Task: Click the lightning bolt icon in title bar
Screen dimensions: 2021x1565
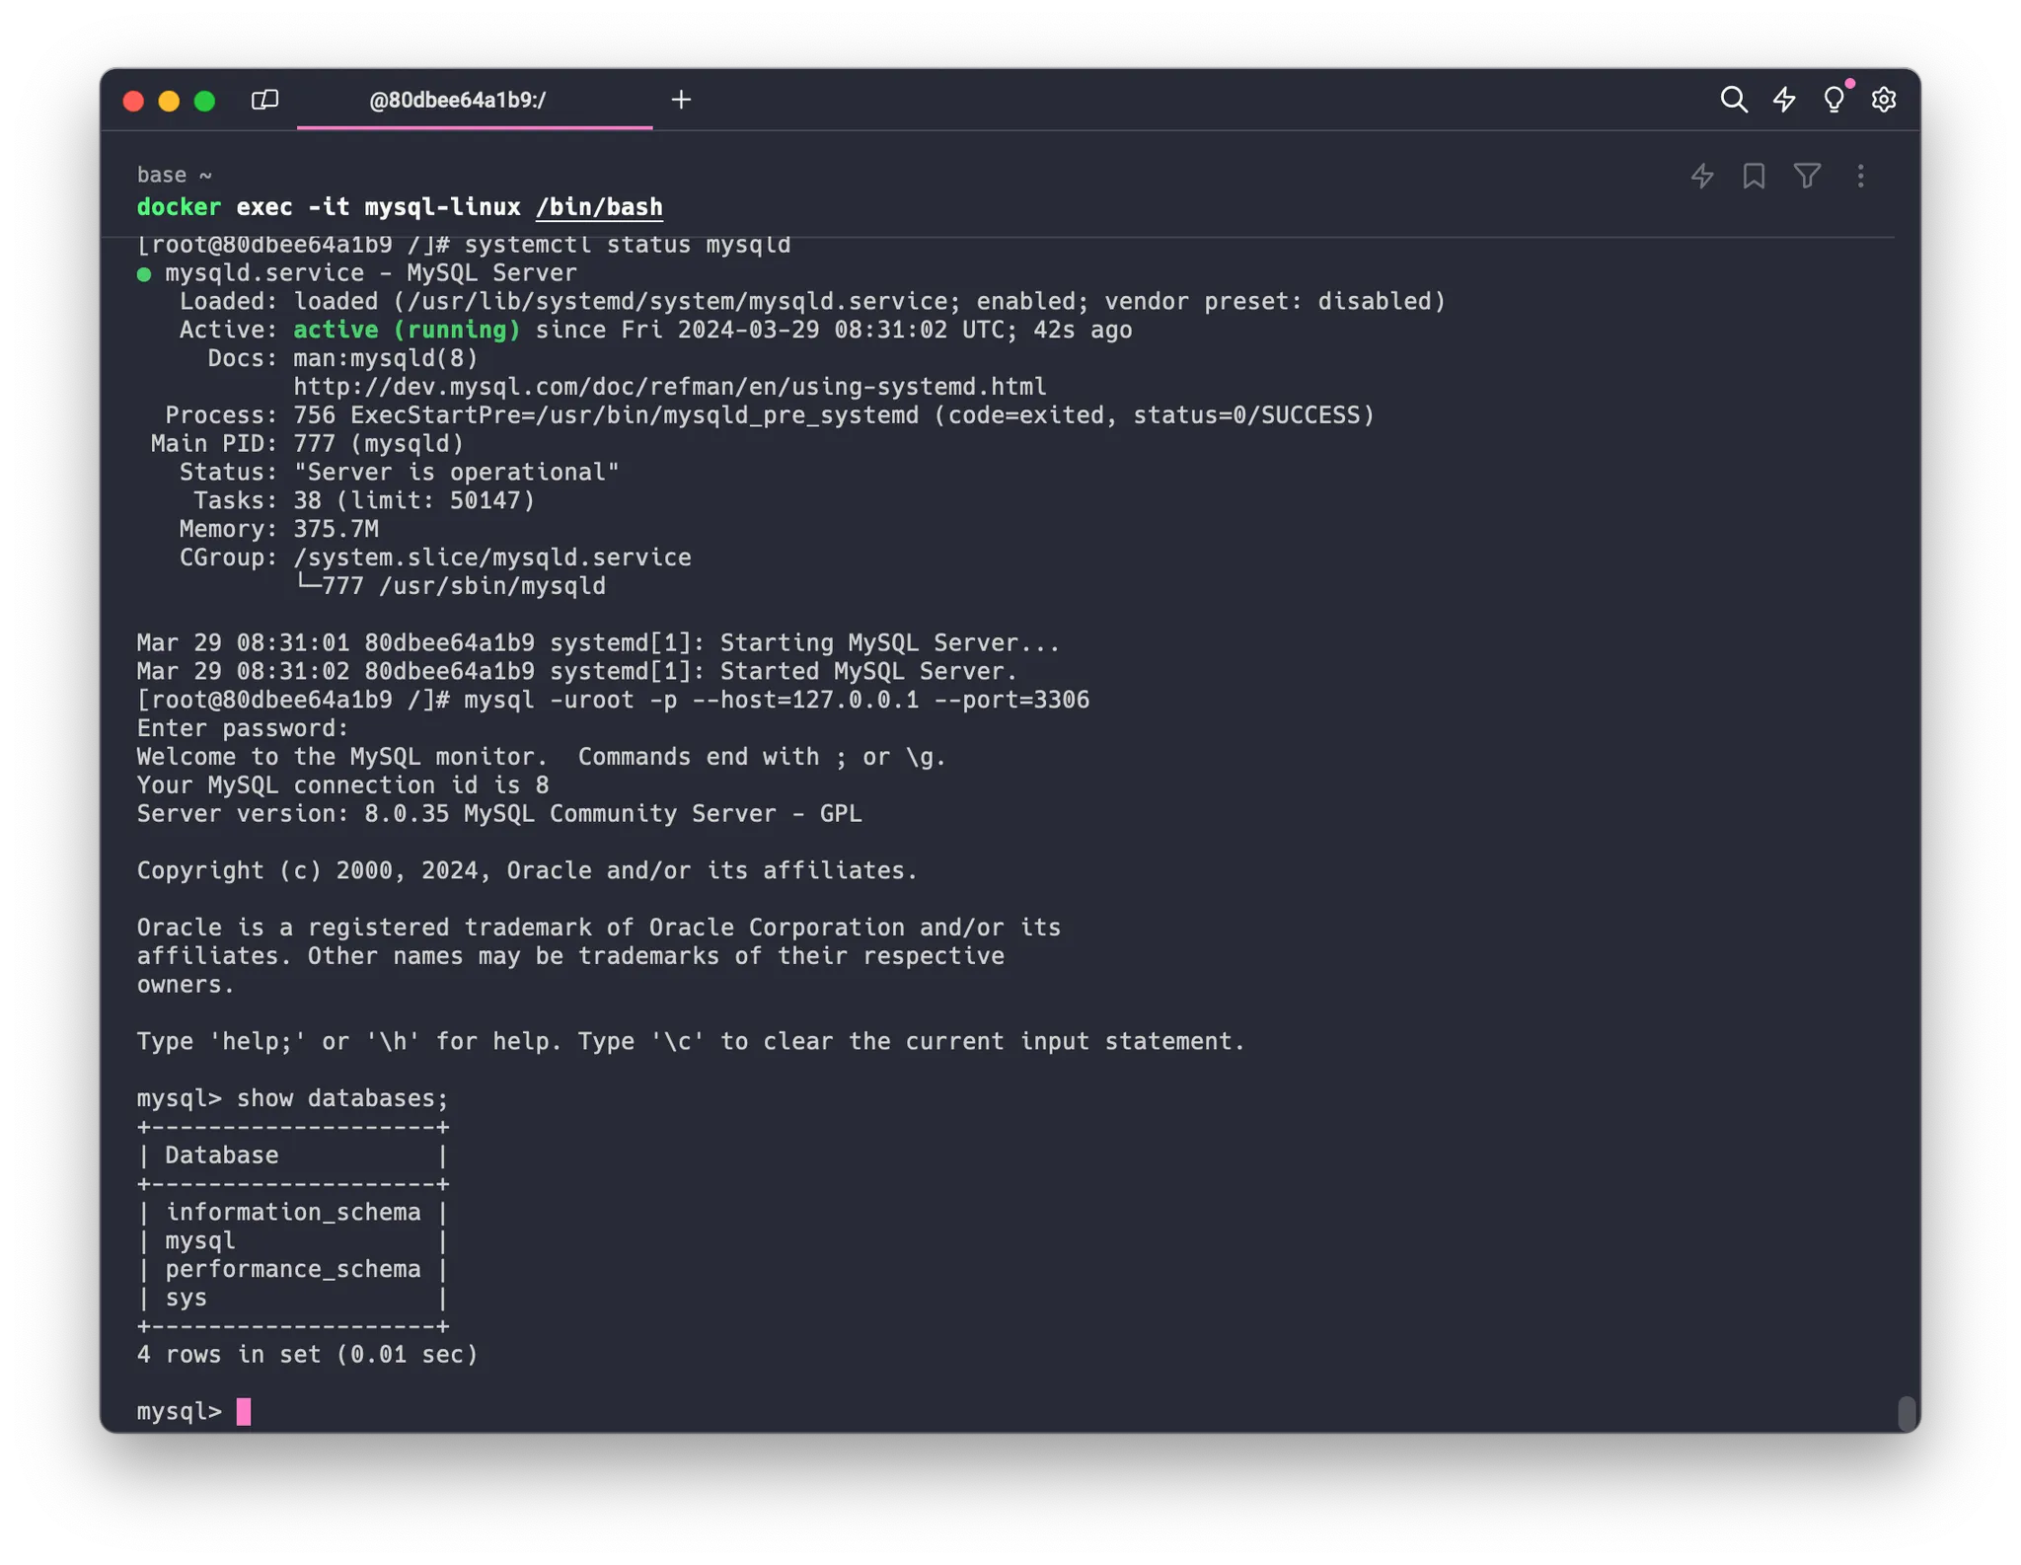Action: point(1784,100)
